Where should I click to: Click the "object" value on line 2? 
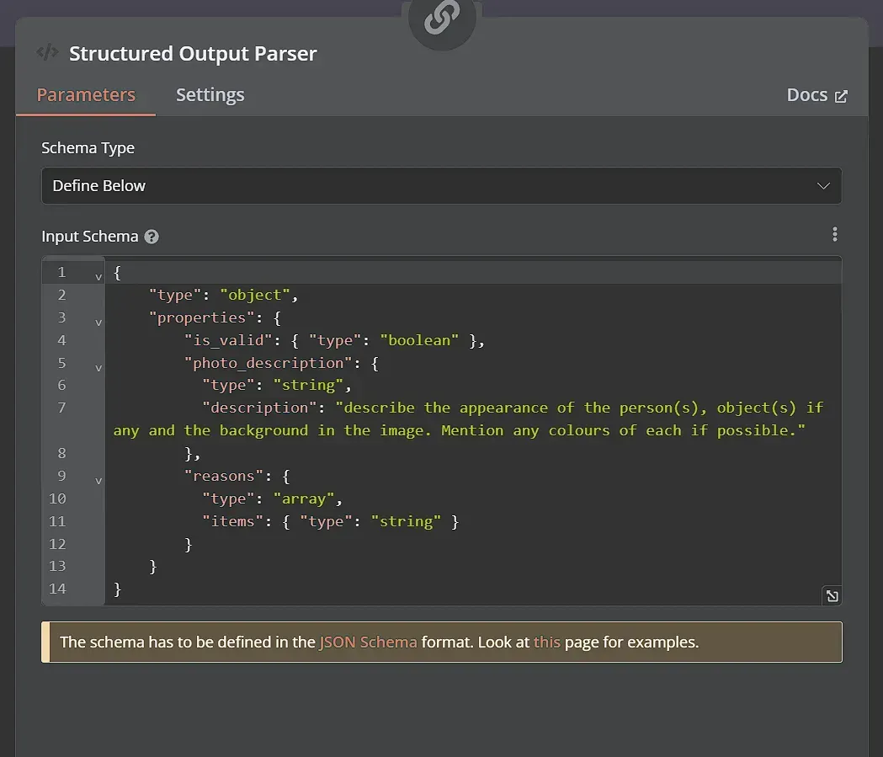tap(255, 296)
